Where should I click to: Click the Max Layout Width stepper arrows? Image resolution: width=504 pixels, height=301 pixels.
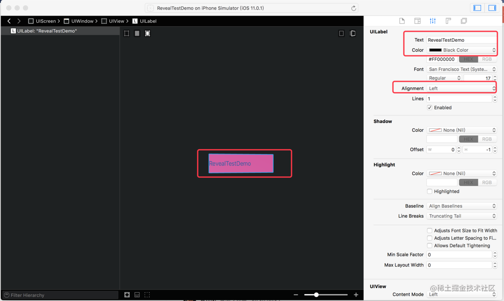coord(495,265)
